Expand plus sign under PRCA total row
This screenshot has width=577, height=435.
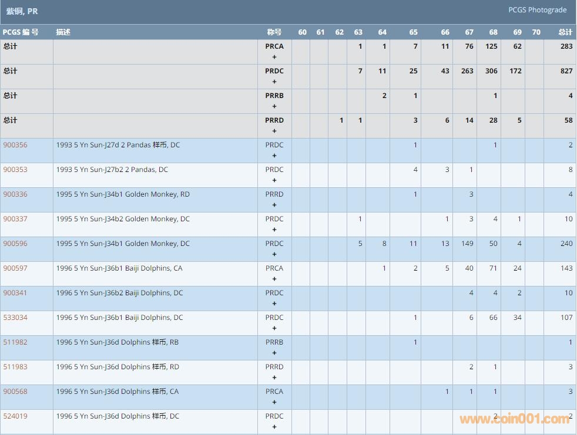(x=274, y=58)
